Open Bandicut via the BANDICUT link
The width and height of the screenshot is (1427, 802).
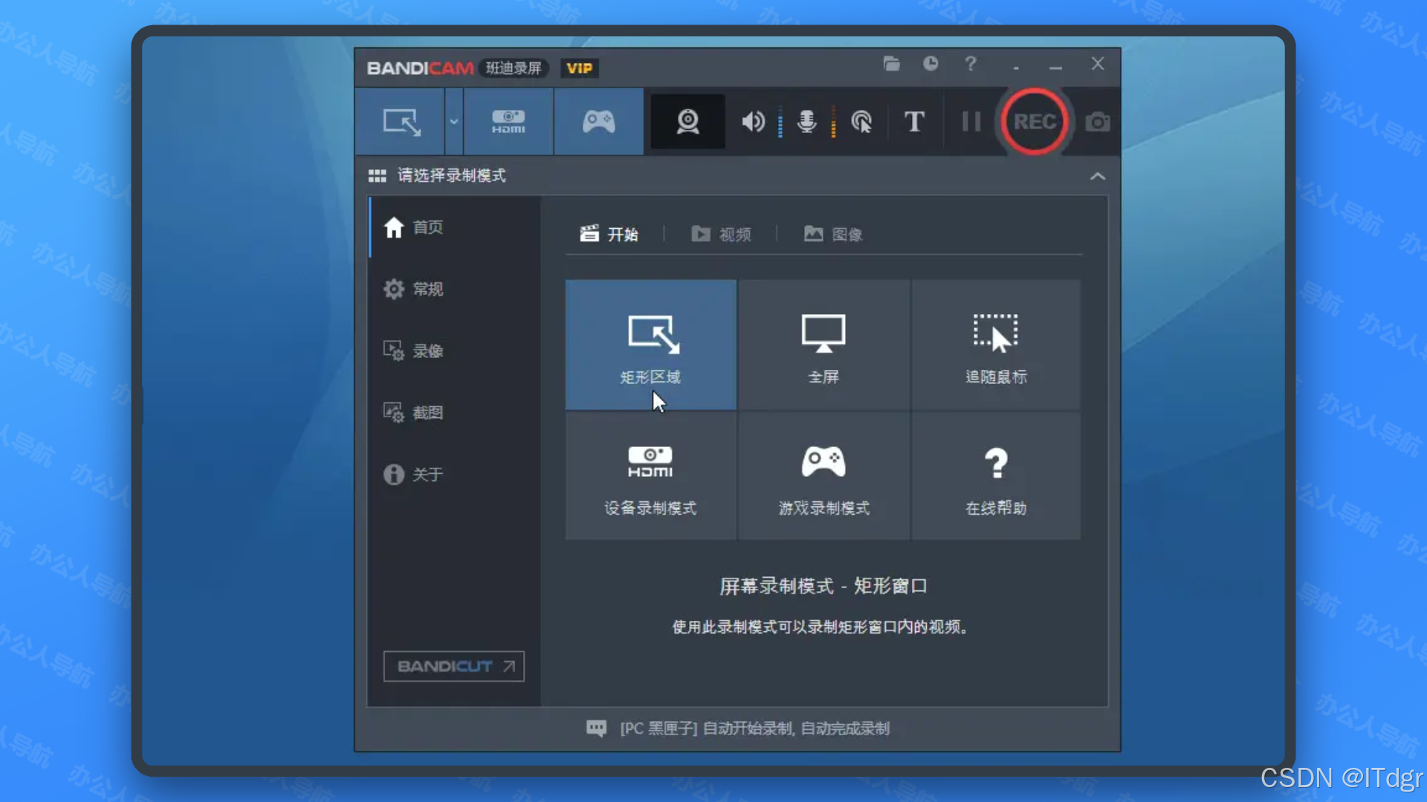pyautogui.click(x=453, y=666)
